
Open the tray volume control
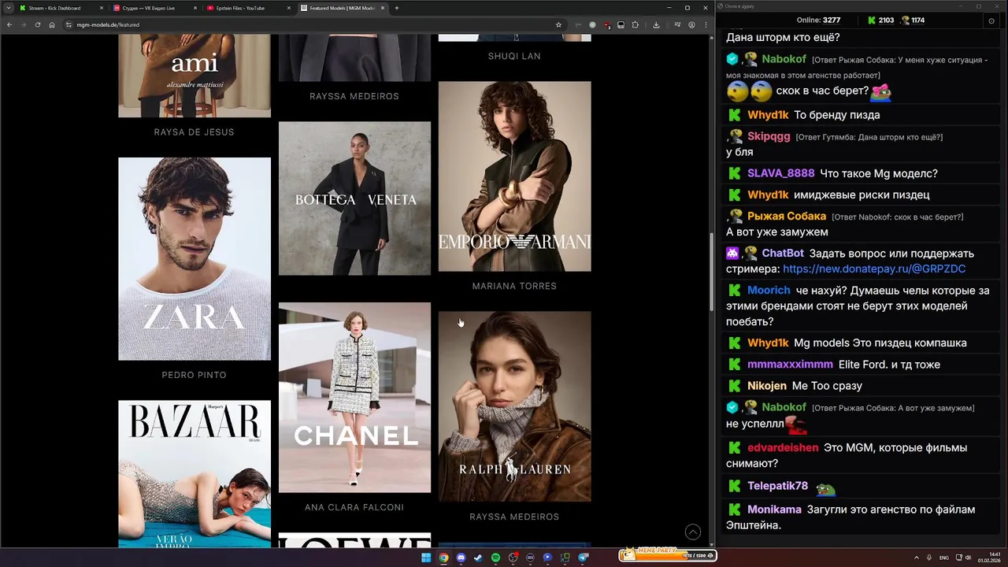point(968,558)
